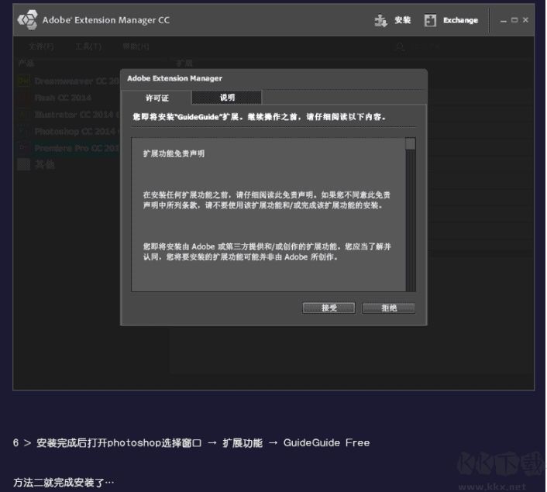Click the 其他 category icon
Screen dimensions: 547x492
coord(24,164)
